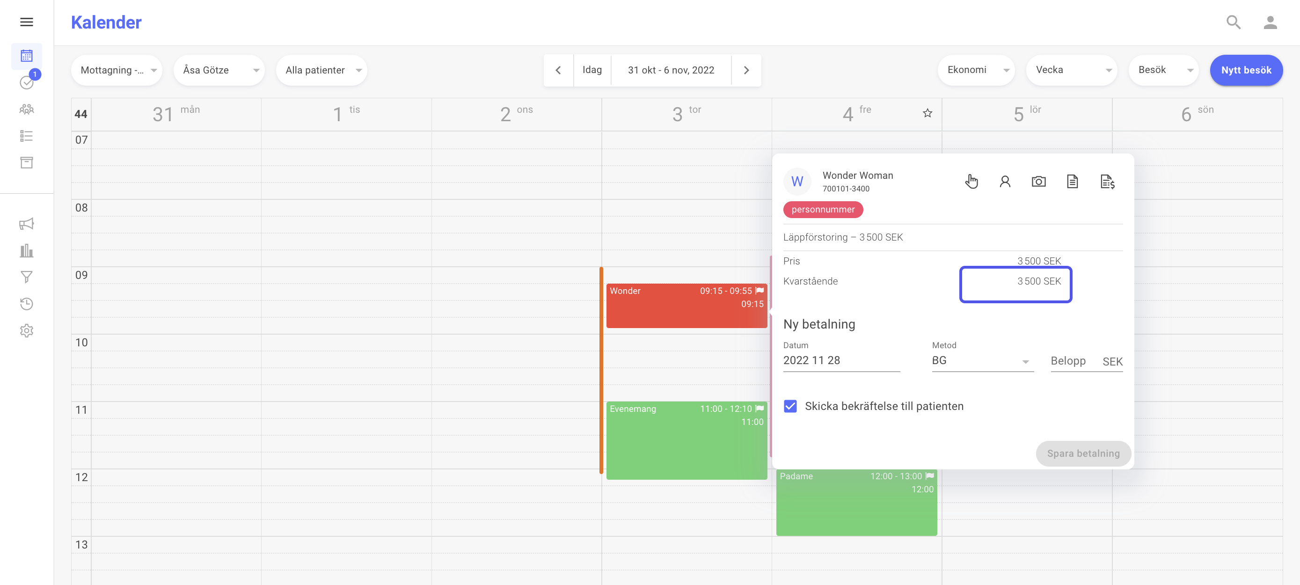Click the Wonder Woman patient name

857,175
